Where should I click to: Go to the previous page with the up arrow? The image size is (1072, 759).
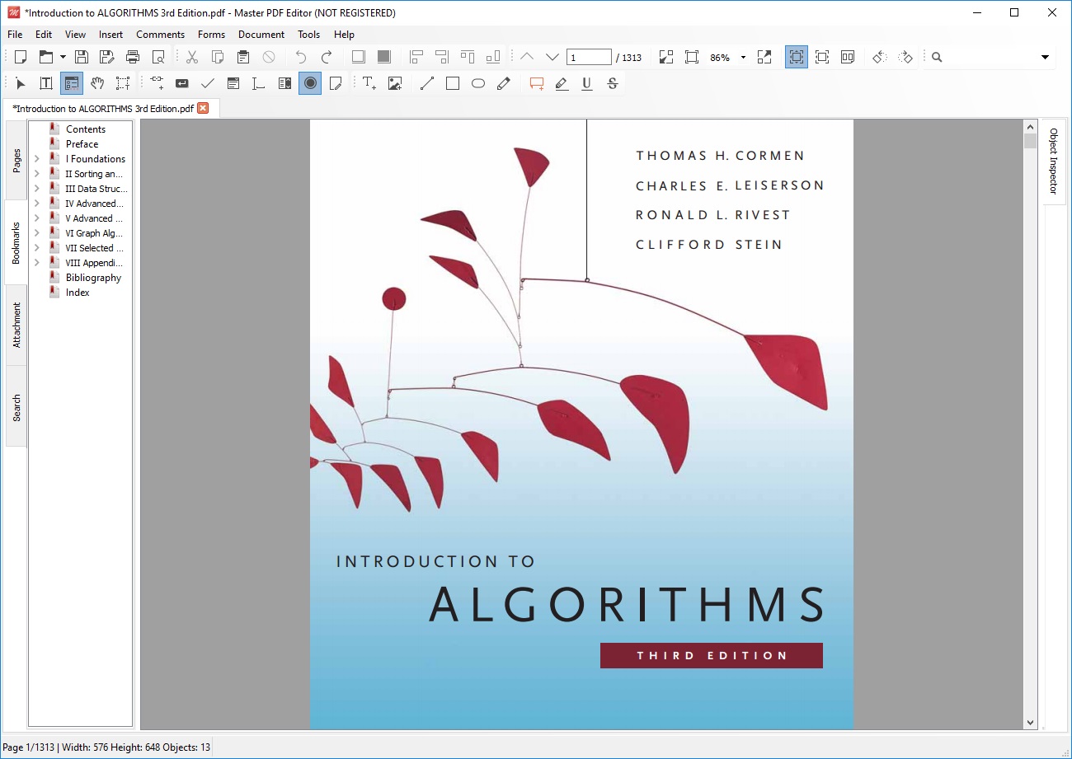click(527, 57)
